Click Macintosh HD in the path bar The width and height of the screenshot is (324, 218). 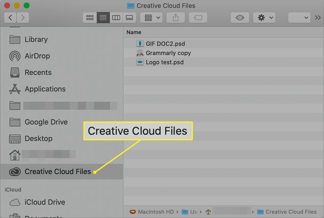click(152, 212)
